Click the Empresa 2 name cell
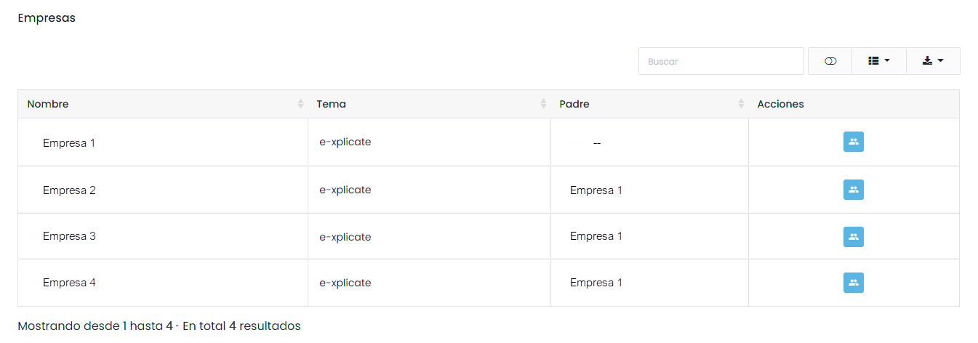This screenshot has width=978, height=343. [69, 190]
